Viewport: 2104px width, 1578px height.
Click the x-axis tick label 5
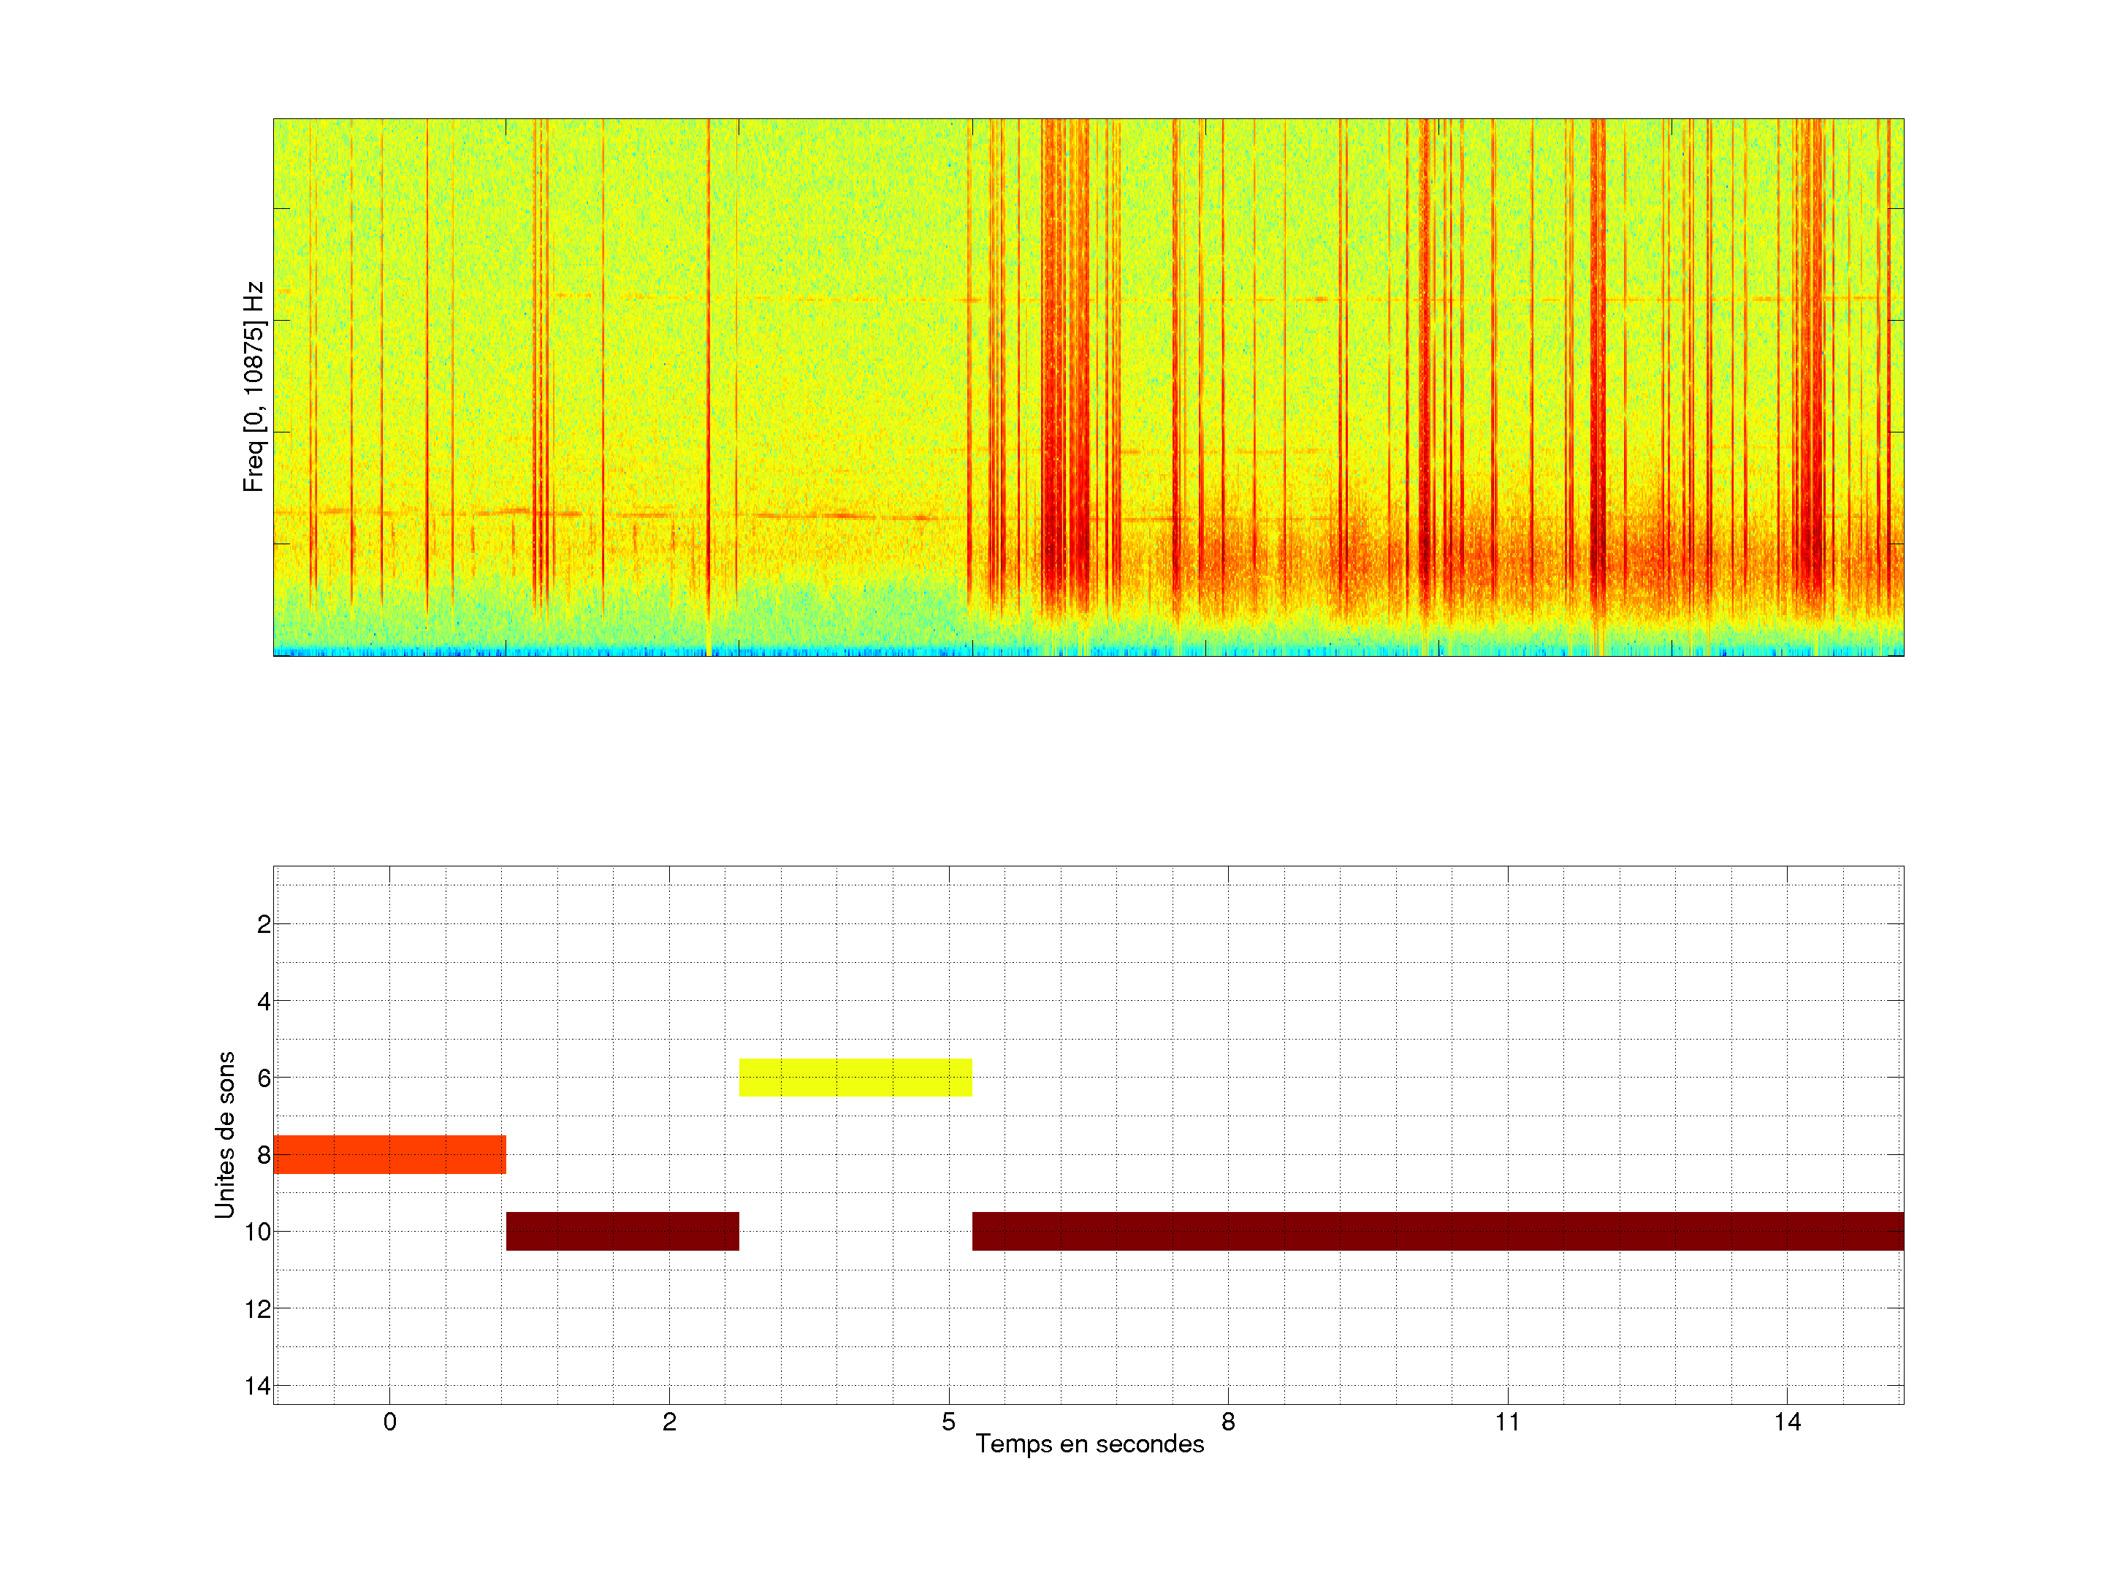pos(948,1422)
